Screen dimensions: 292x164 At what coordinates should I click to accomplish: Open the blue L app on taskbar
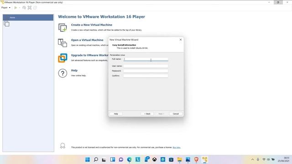138,159
